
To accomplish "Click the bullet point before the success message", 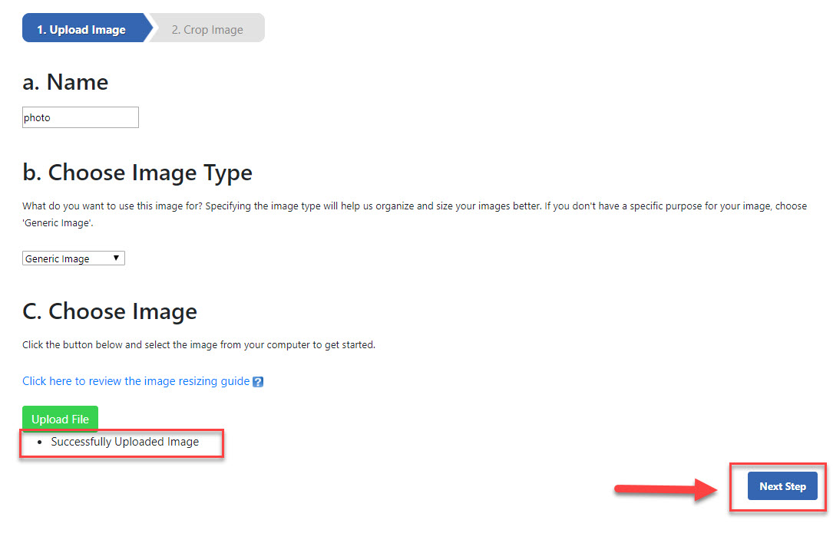I will pos(39,443).
